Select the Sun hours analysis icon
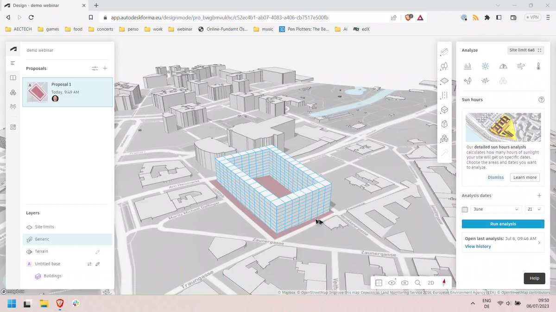Viewport: 556px width, 312px height. point(485,66)
